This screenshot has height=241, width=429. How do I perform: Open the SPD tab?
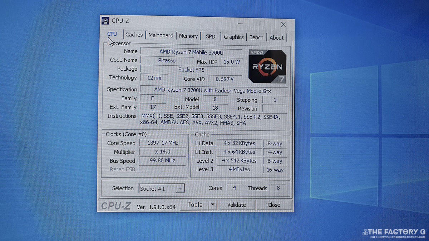(x=211, y=36)
